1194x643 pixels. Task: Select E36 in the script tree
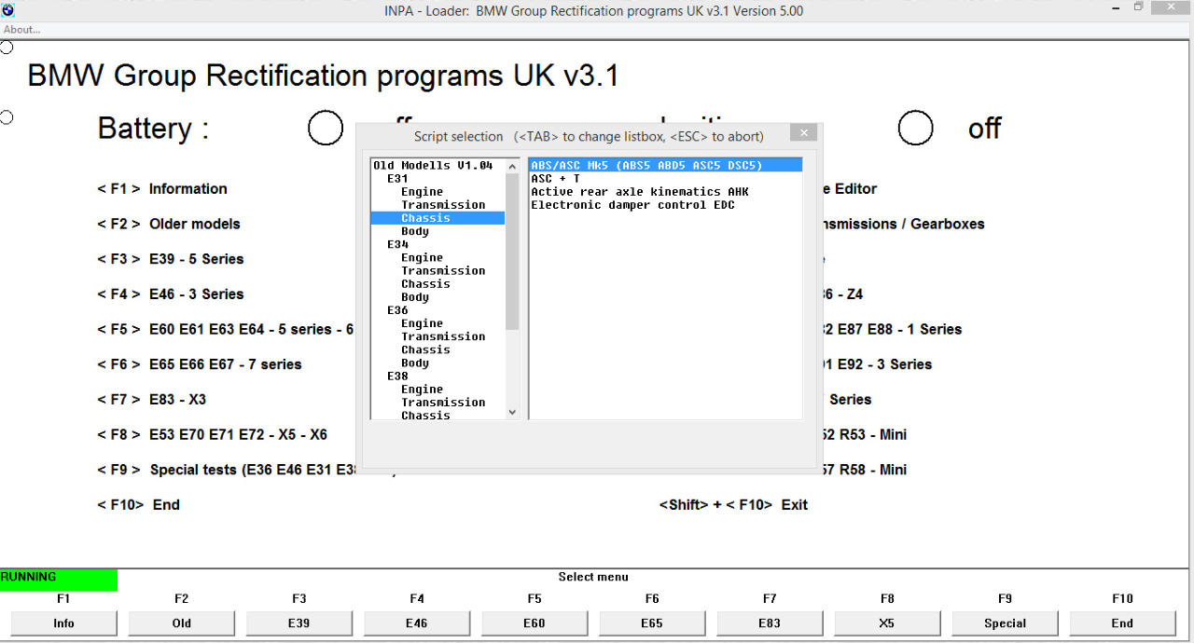click(x=397, y=310)
